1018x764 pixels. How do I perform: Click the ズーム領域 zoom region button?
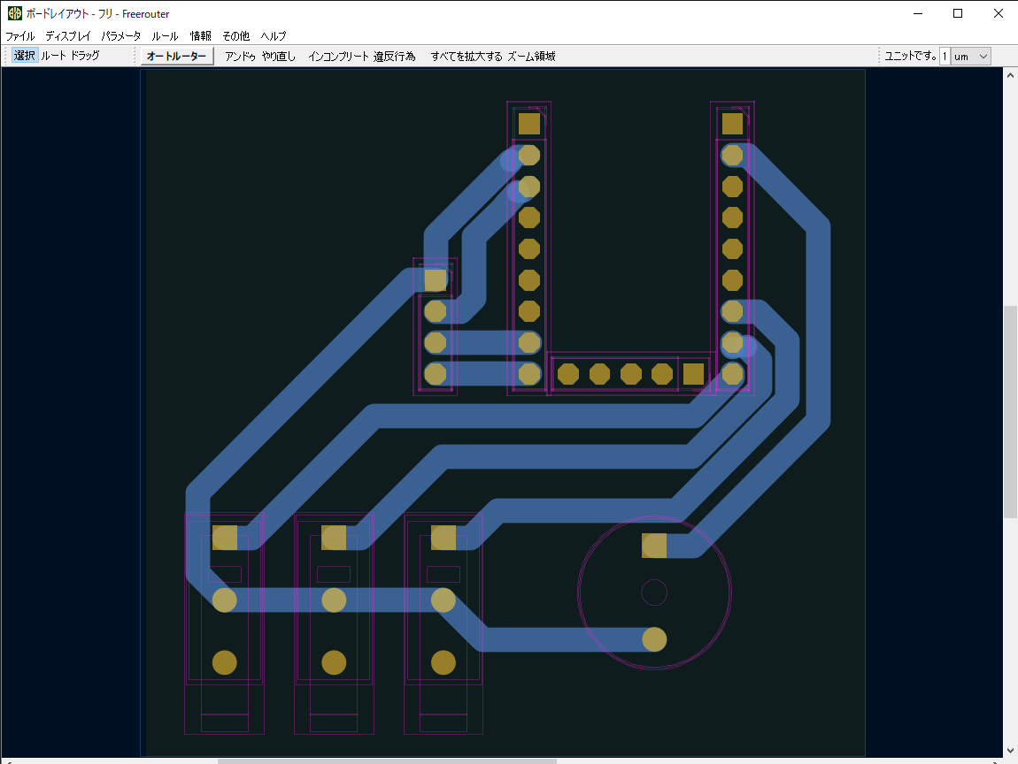click(x=531, y=57)
